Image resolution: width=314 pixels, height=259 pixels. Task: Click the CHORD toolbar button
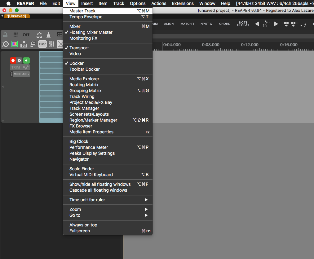pos(225,24)
